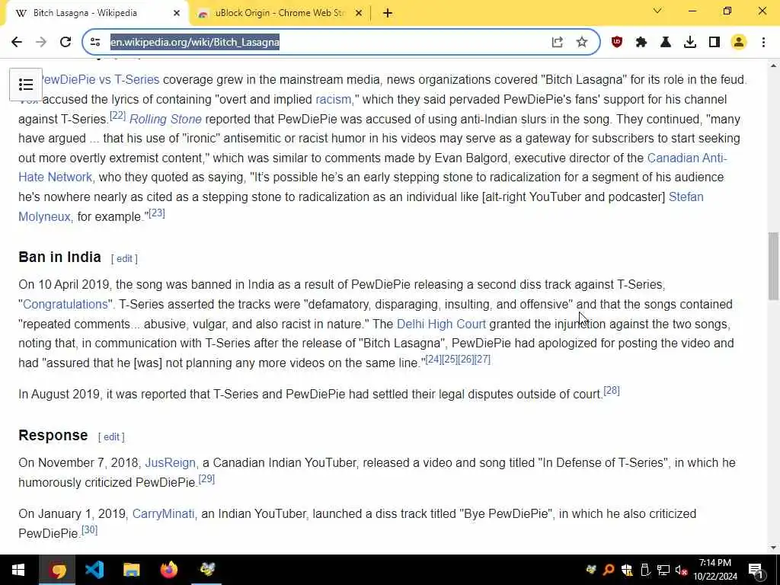Open the user profile avatar
780x585 pixels.
click(739, 43)
